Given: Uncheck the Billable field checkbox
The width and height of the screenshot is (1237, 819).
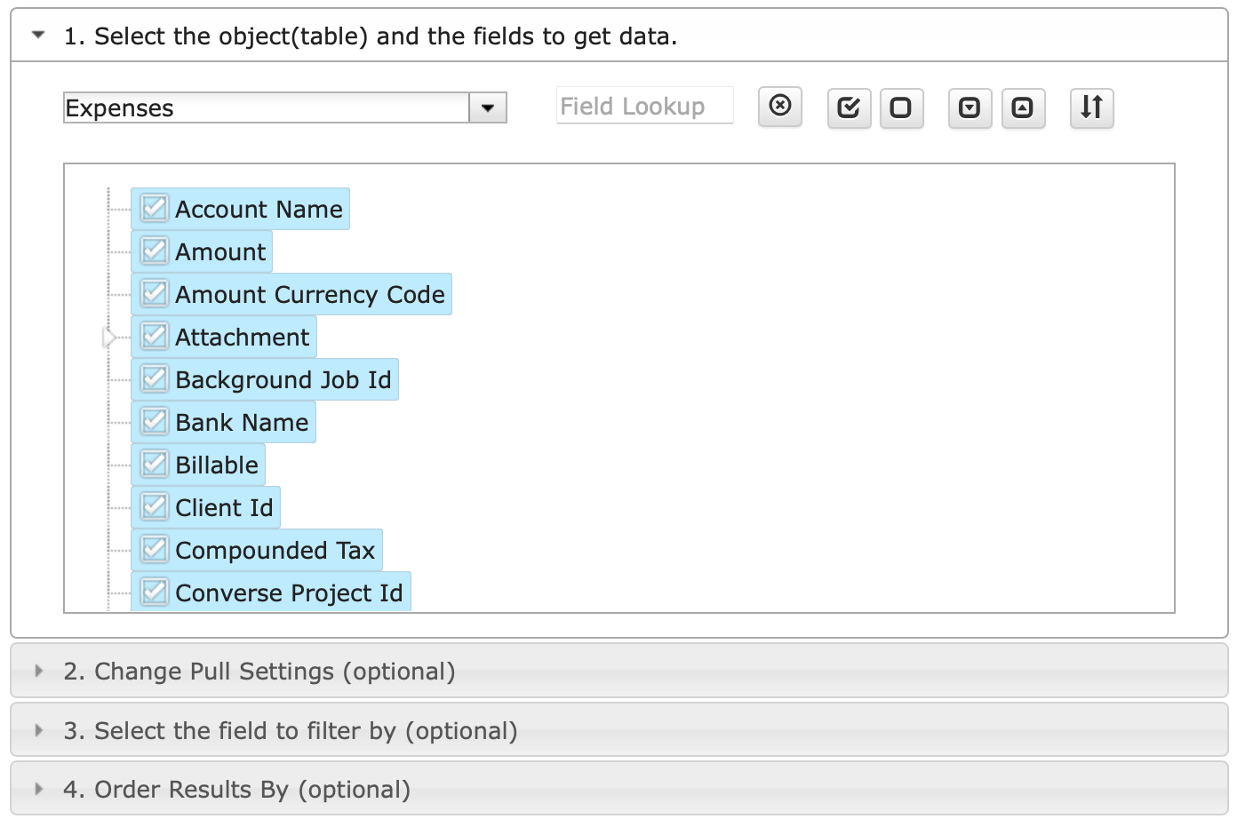Looking at the screenshot, I should pyautogui.click(x=155, y=465).
